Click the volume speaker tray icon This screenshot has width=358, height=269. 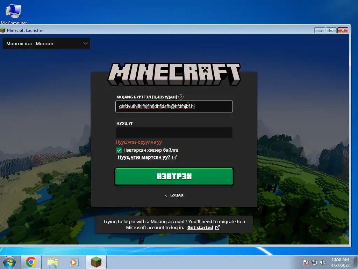pyautogui.click(x=322, y=262)
